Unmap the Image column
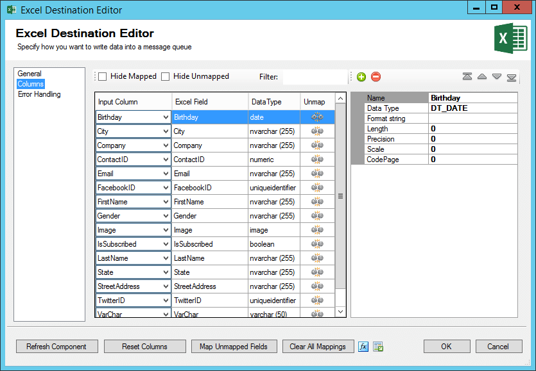Screen dimensions: 536x371 point(317,230)
